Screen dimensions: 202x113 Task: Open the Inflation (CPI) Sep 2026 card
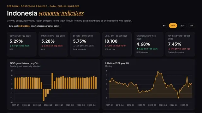pyautogui.click(x=53, y=44)
